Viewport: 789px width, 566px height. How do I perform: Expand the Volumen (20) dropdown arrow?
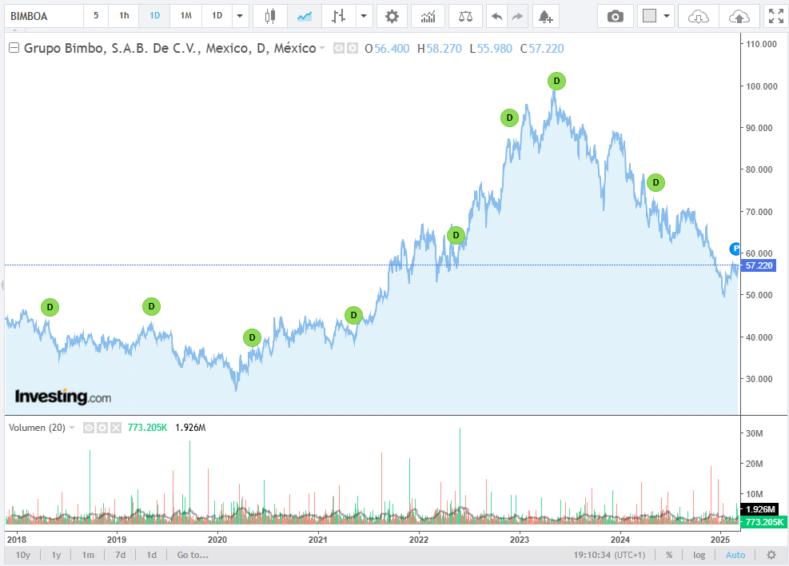72,428
